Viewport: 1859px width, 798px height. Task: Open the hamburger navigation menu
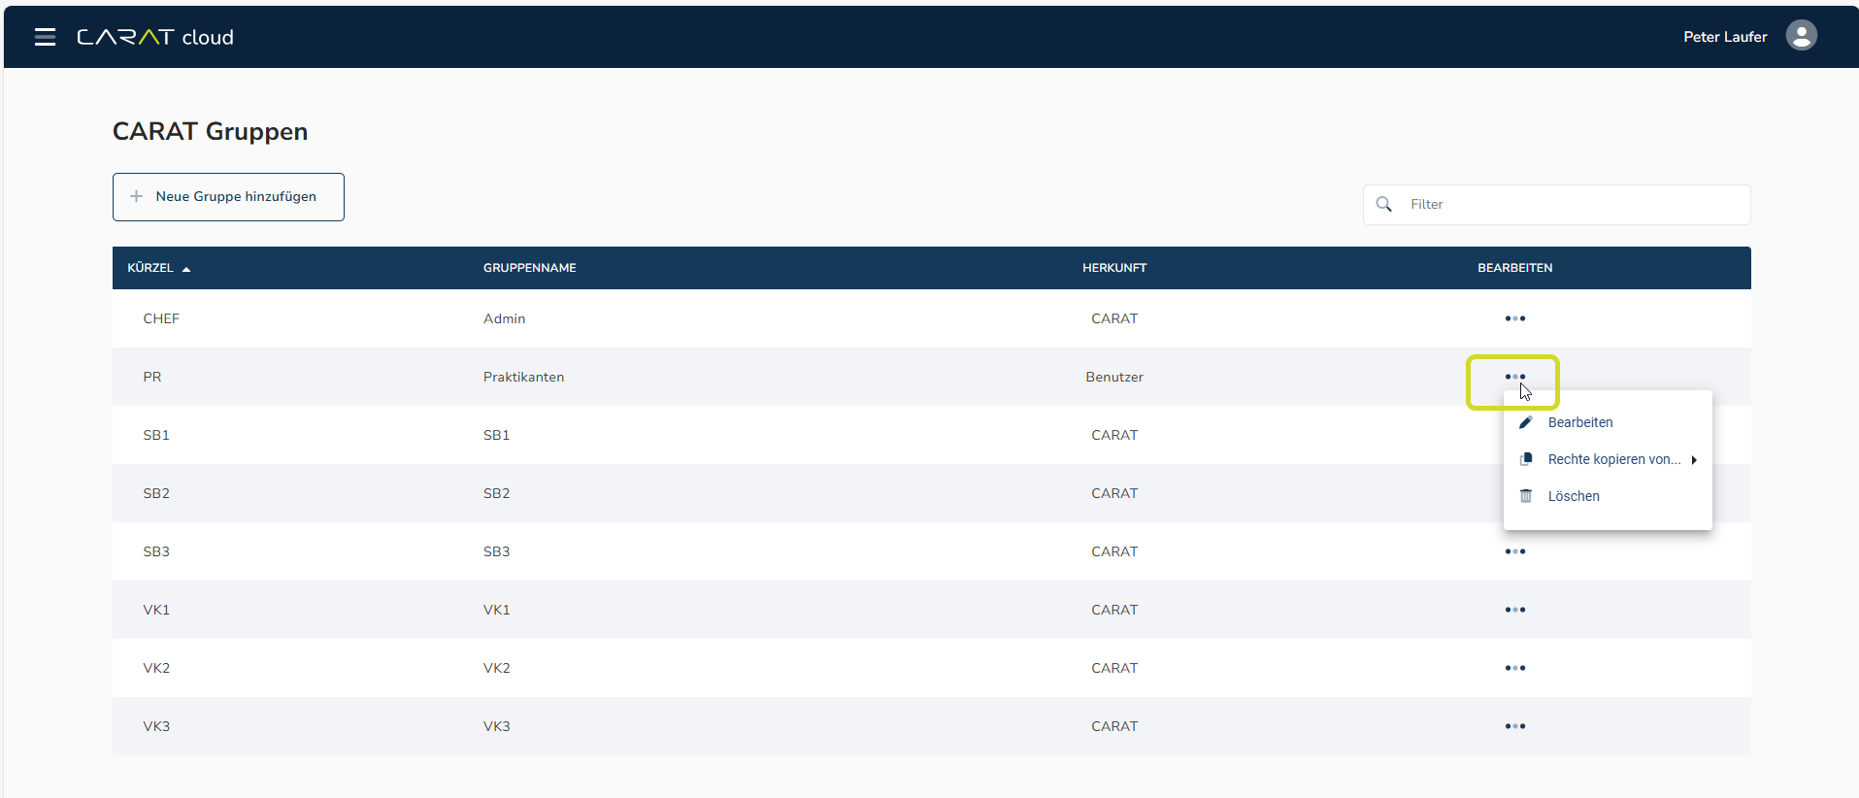click(45, 37)
